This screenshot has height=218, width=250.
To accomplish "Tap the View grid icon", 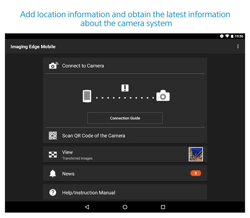I will (53, 155).
